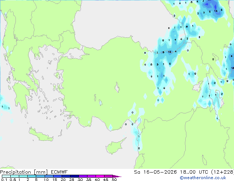Select the 10–15 mm blue legend swatch
Image resolution: width=234 pixels, height=181 pixels.
point(49,176)
